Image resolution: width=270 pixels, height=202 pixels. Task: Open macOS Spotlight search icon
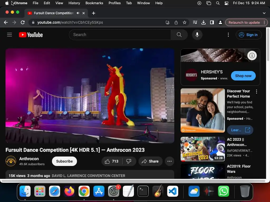click(x=218, y=3)
